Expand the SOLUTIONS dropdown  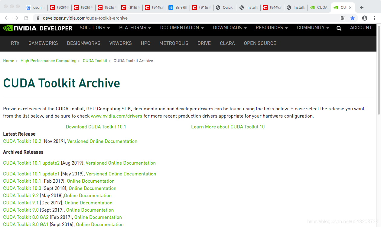pos(95,28)
